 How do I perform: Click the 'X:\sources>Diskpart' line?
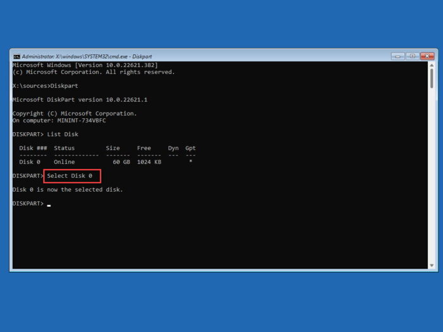[x=45, y=86]
